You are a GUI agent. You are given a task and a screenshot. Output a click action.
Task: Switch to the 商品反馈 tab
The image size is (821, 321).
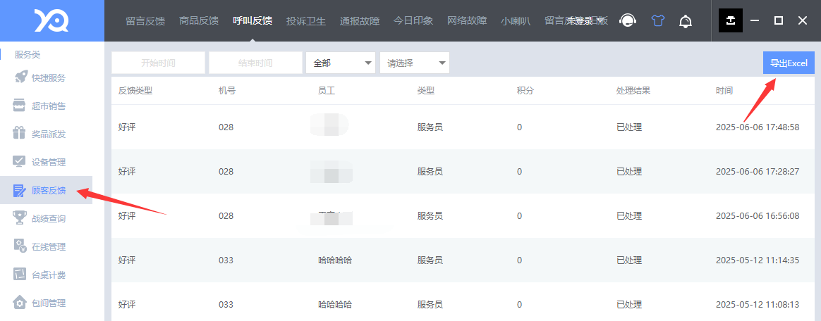(x=199, y=21)
